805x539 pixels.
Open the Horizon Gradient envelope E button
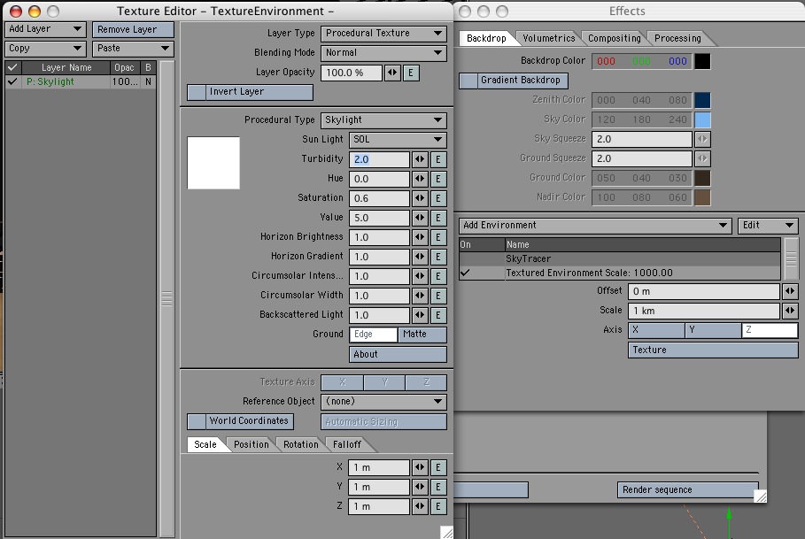coord(438,257)
